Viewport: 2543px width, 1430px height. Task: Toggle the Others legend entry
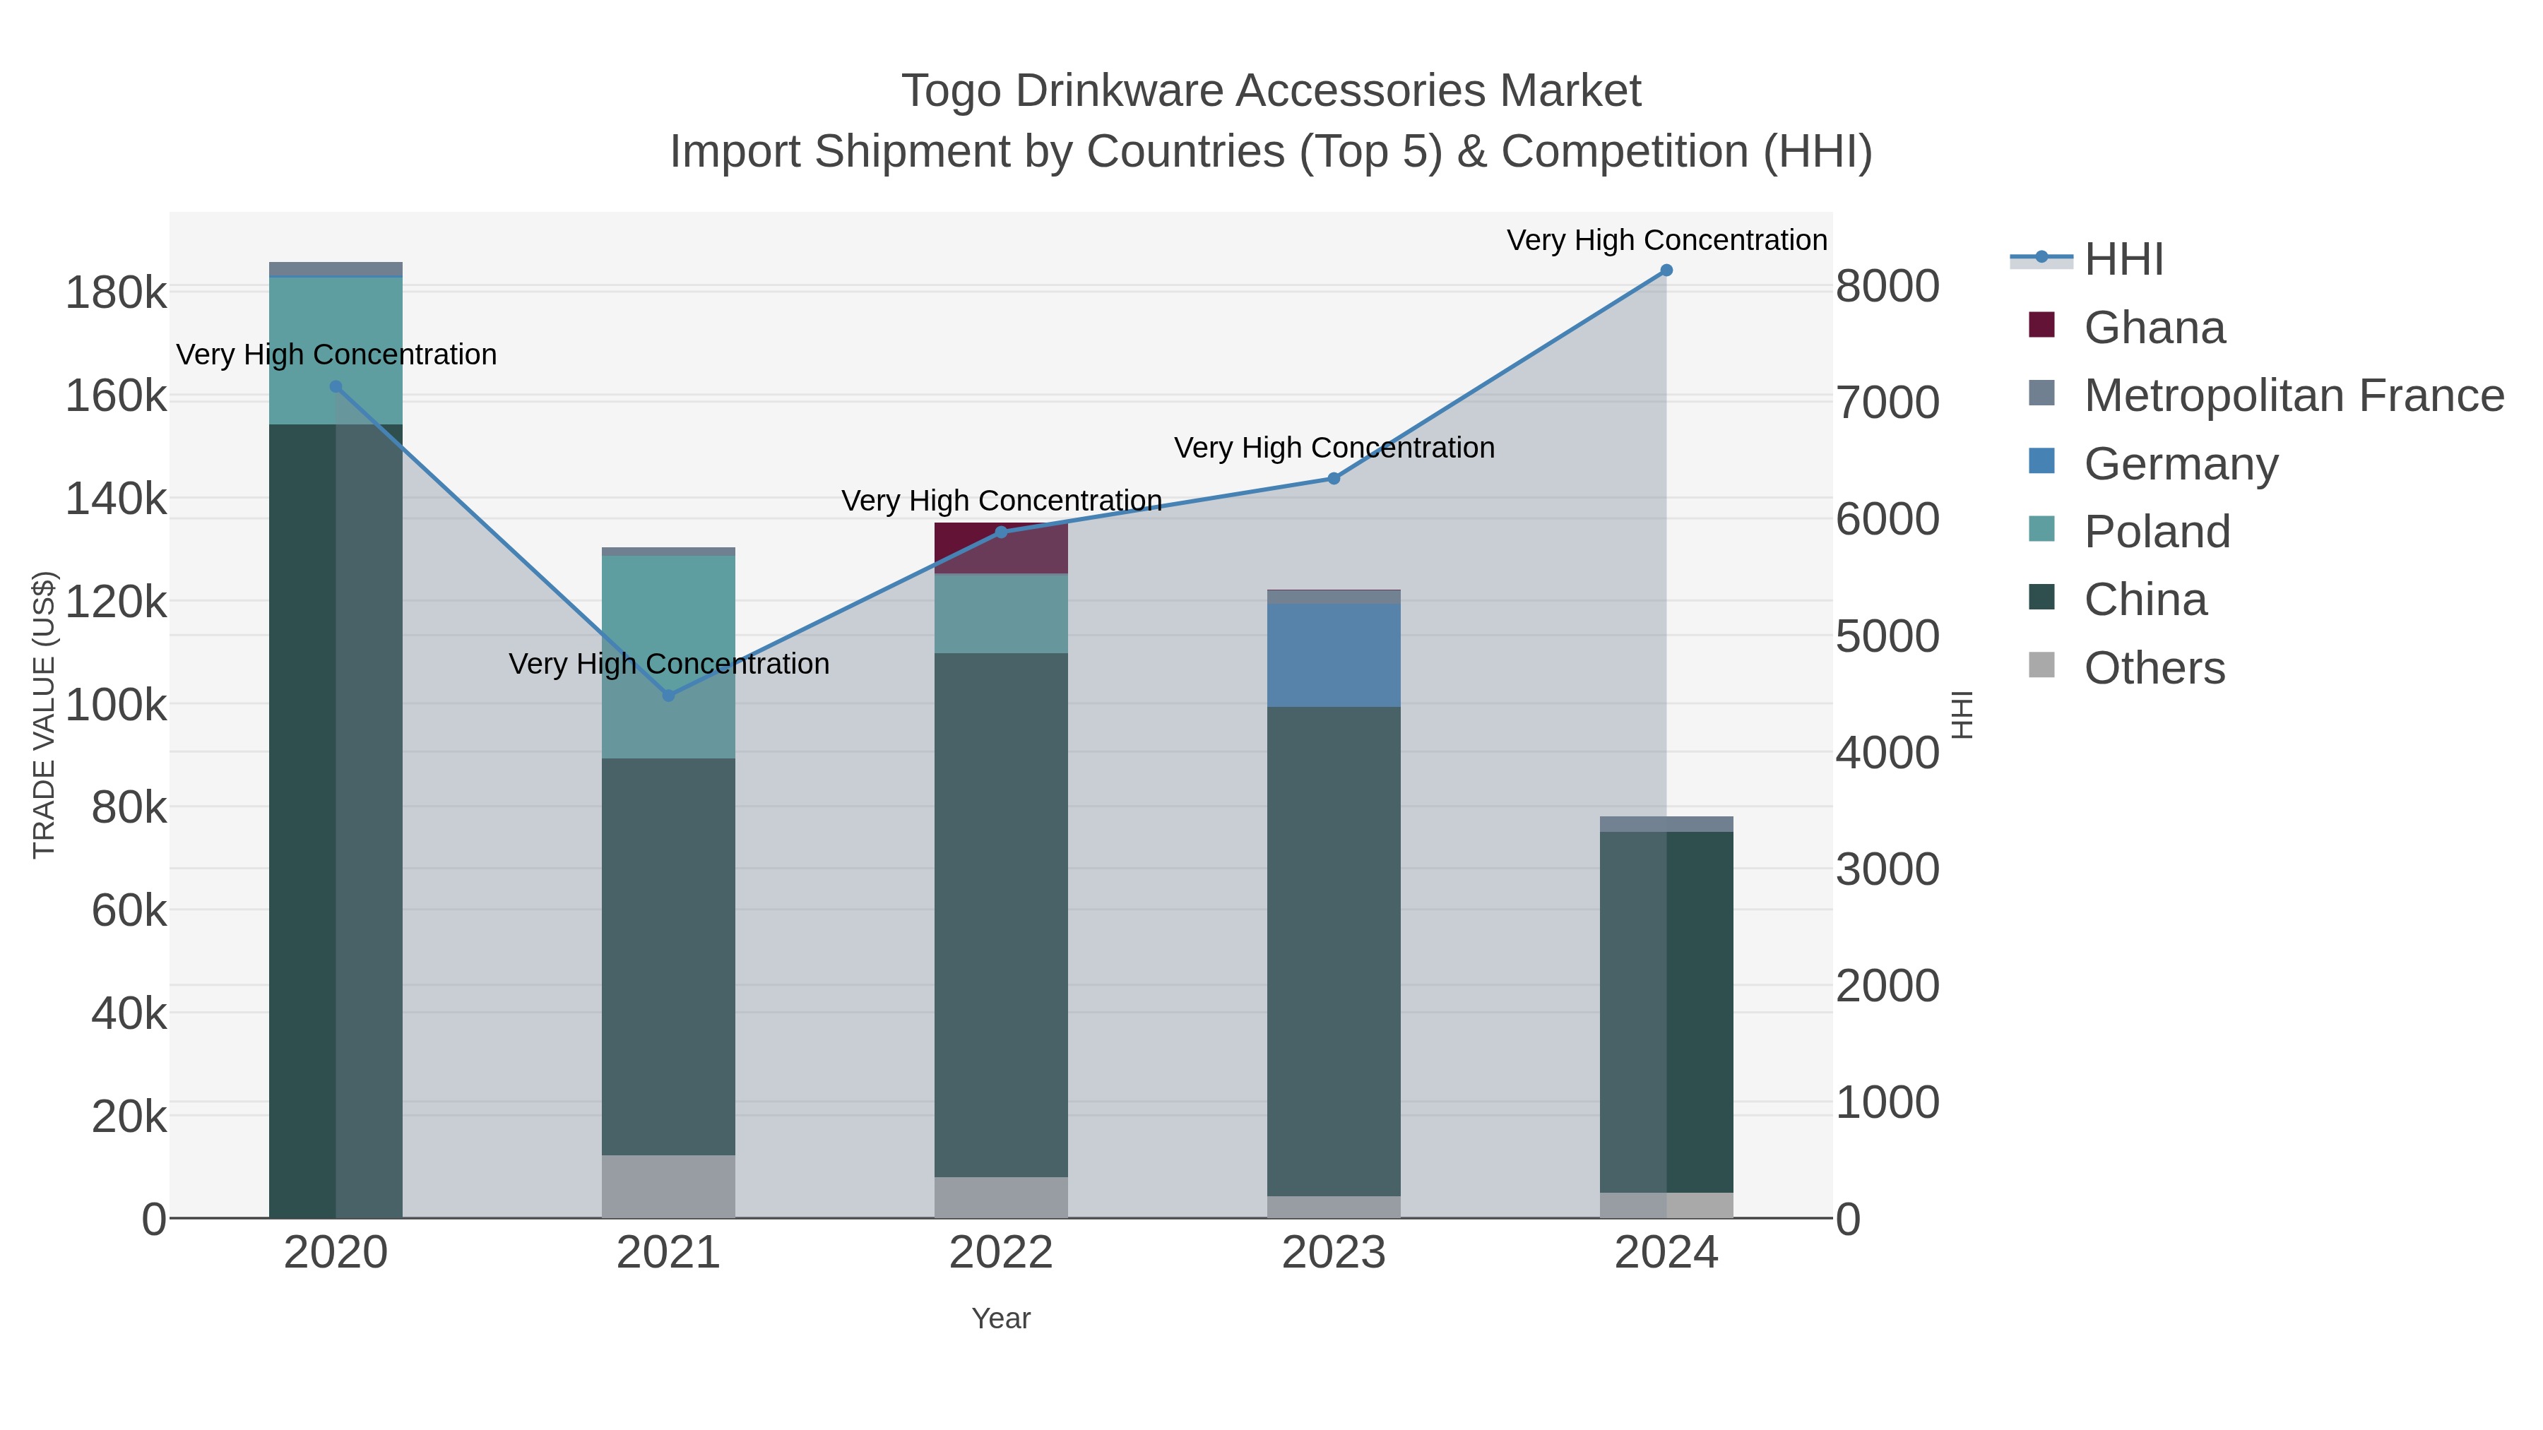point(2126,667)
